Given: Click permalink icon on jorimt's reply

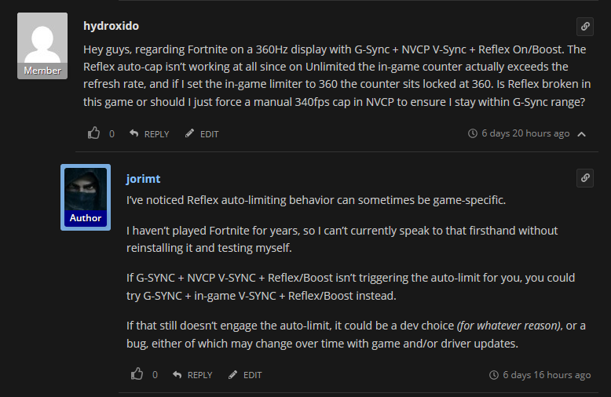Looking at the screenshot, I should [585, 178].
